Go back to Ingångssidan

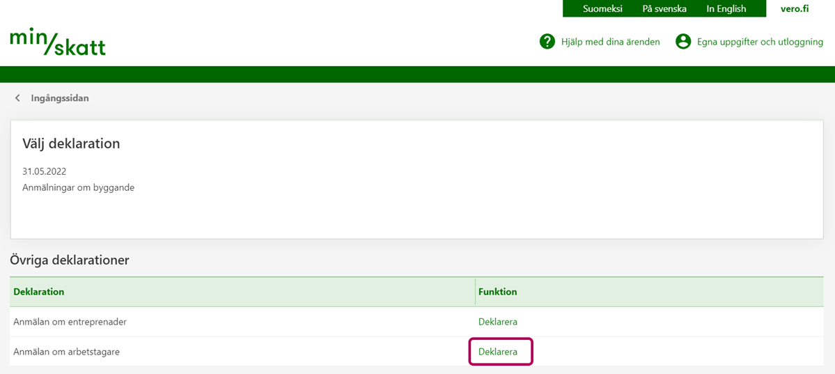[x=60, y=98]
